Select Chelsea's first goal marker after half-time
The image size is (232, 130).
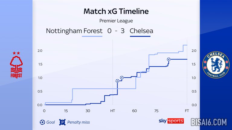(117, 81)
